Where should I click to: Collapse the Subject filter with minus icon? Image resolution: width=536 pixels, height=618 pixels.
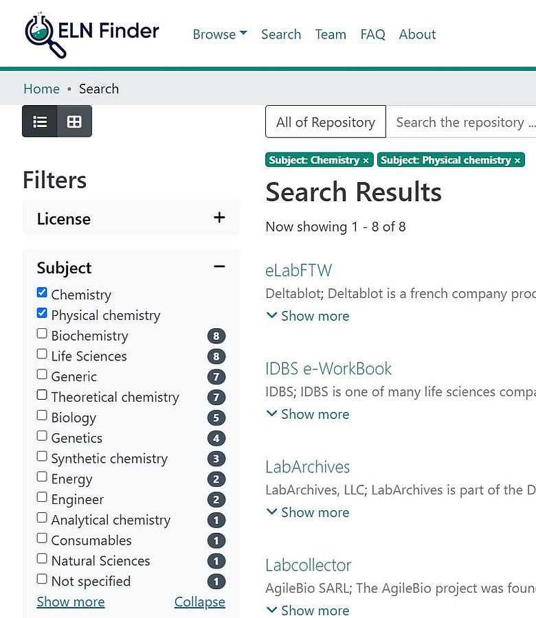(219, 267)
